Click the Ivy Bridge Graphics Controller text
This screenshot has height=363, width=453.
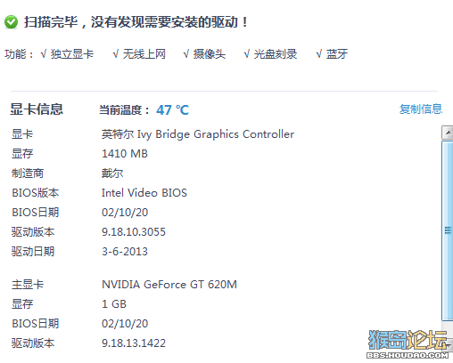[x=216, y=134]
